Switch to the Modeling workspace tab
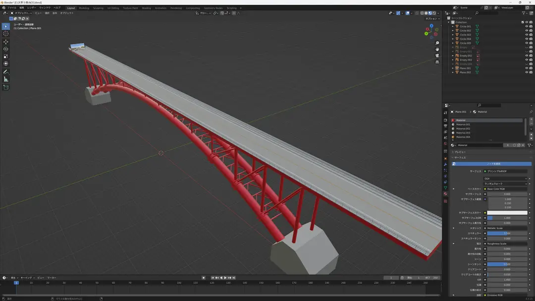The width and height of the screenshot is (535, 301). tap(84, 8)
